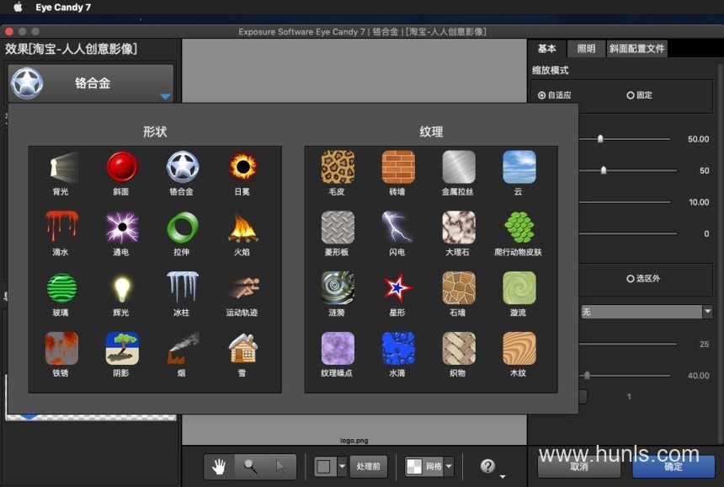Click the logo.png filename label
The width and height of the screenshot is (724, 487).
(x=354, y=441)
